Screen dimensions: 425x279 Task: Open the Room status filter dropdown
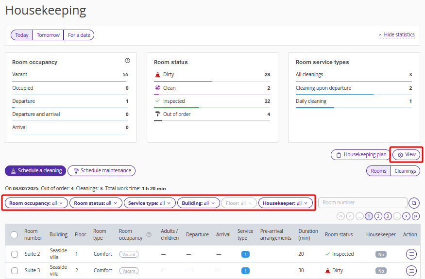(96, 203)
